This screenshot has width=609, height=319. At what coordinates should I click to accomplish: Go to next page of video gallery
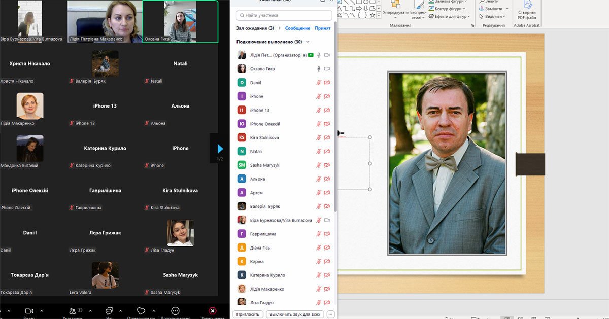[x=220, y=149]
